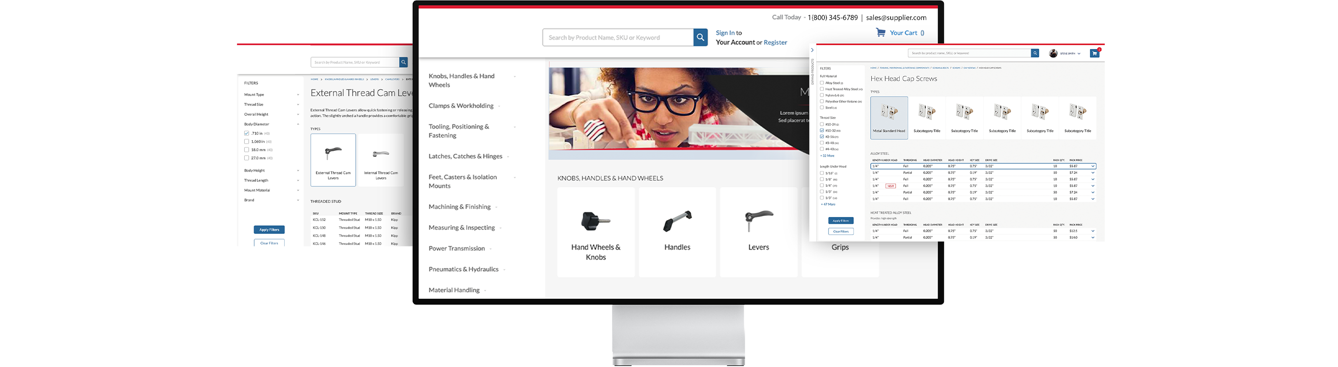Click Apply Filters in left cam levers window
Screen dimensions: 1338x367
[269, 230]
